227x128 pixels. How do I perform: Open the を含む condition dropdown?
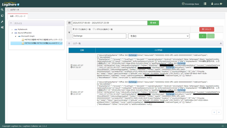[x=159, y=36]
